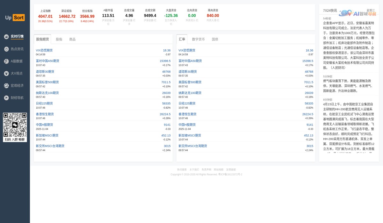Click the A股数据 pie chart icon
Viewport: 383px width, 223px height.
[x=6, y=61]
